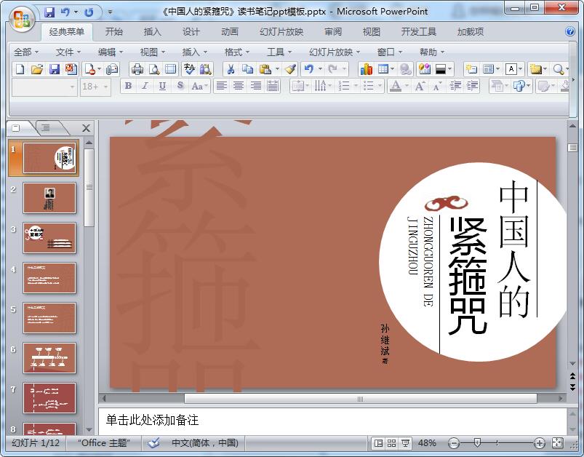Click the New Slide icon
Viewport: 584px width, 457px height.
point(471,69)
